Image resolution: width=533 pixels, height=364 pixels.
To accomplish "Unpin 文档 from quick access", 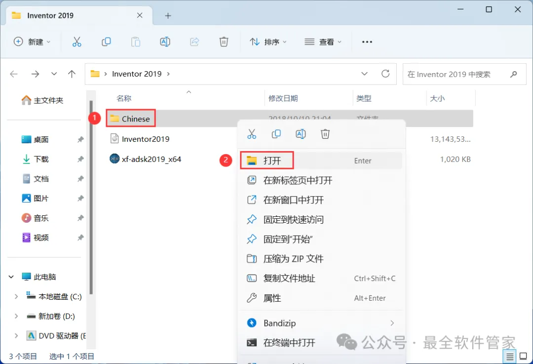I will 80,179.
